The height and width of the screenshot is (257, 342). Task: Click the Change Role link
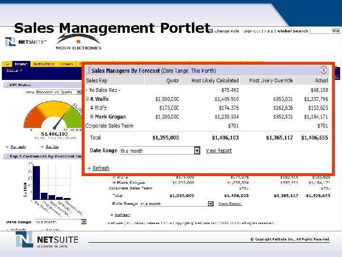(227, 31)
